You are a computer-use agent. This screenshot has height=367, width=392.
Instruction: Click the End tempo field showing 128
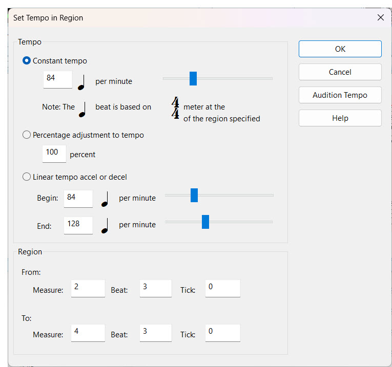tap(78, 225)
